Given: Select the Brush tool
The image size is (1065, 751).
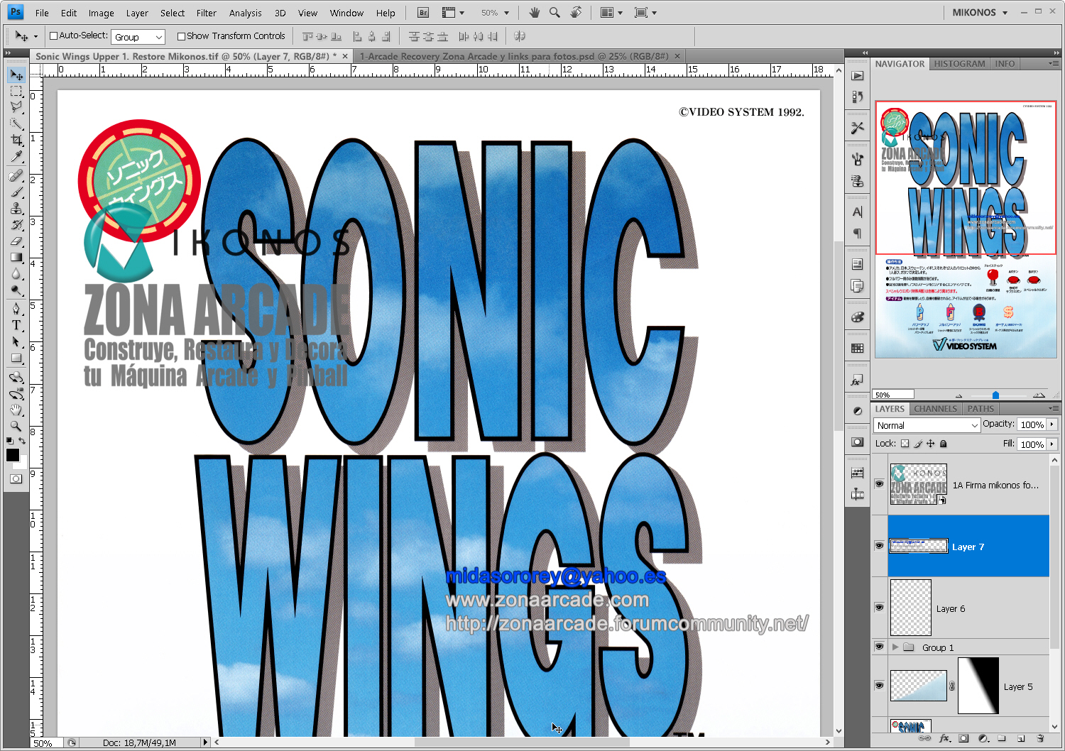Looking at the screenshot, I should click(x=17, y=191).
